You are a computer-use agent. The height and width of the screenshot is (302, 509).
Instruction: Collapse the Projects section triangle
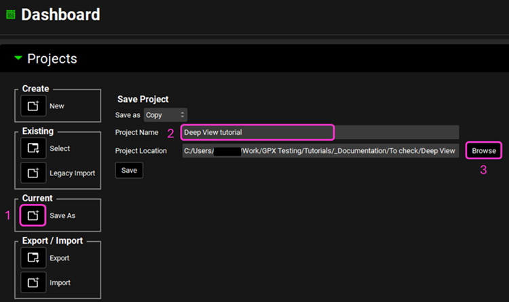click(18, 59)
